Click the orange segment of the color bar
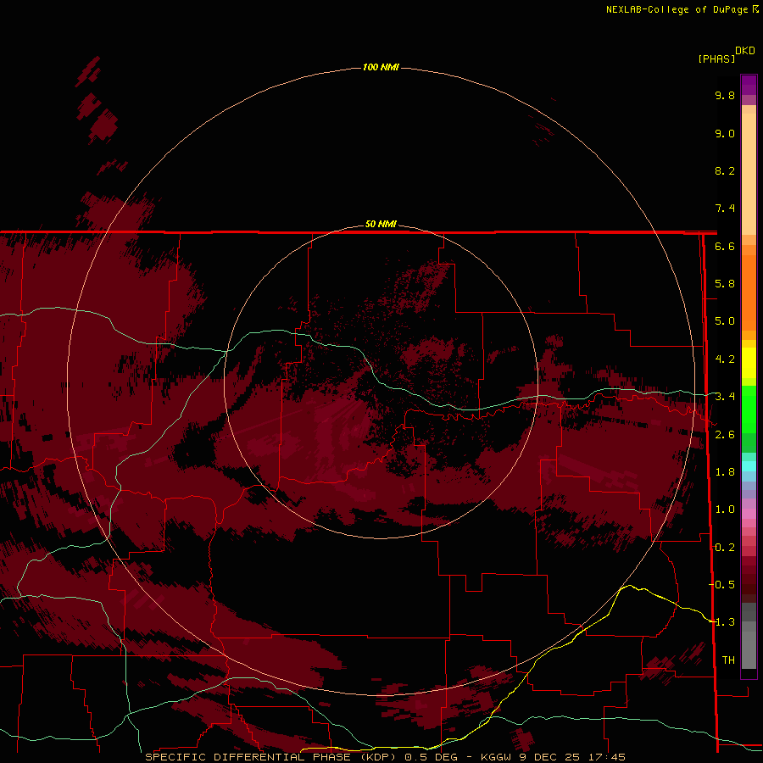This screenshot has height=763, width=763. (749, 292)
